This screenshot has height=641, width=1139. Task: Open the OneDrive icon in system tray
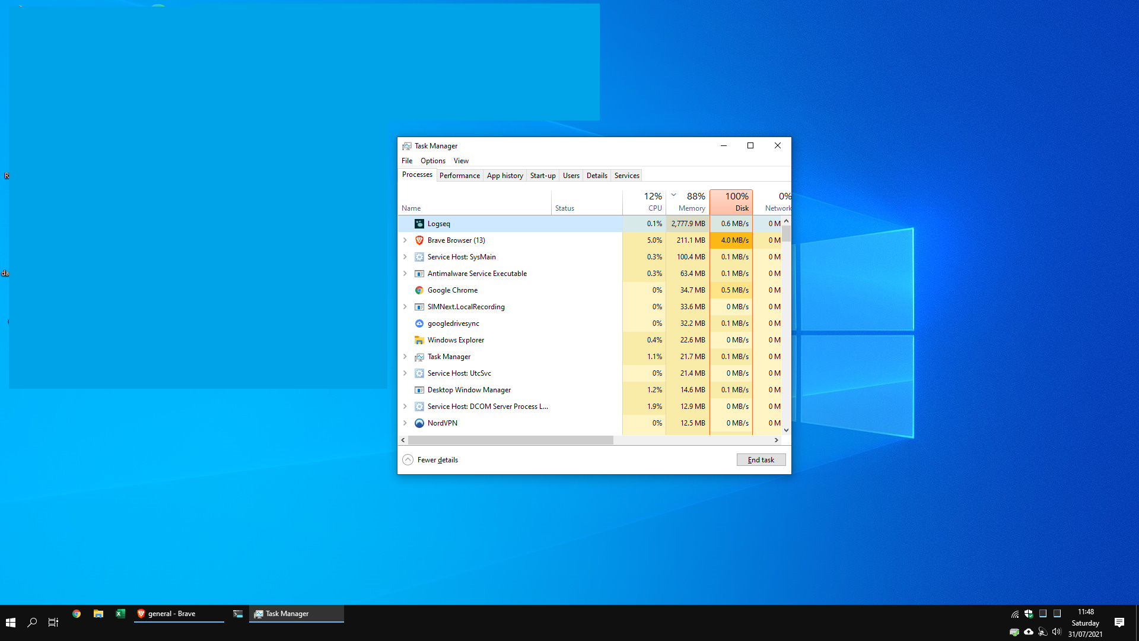pyautogui.click(x=1029, y=632)
